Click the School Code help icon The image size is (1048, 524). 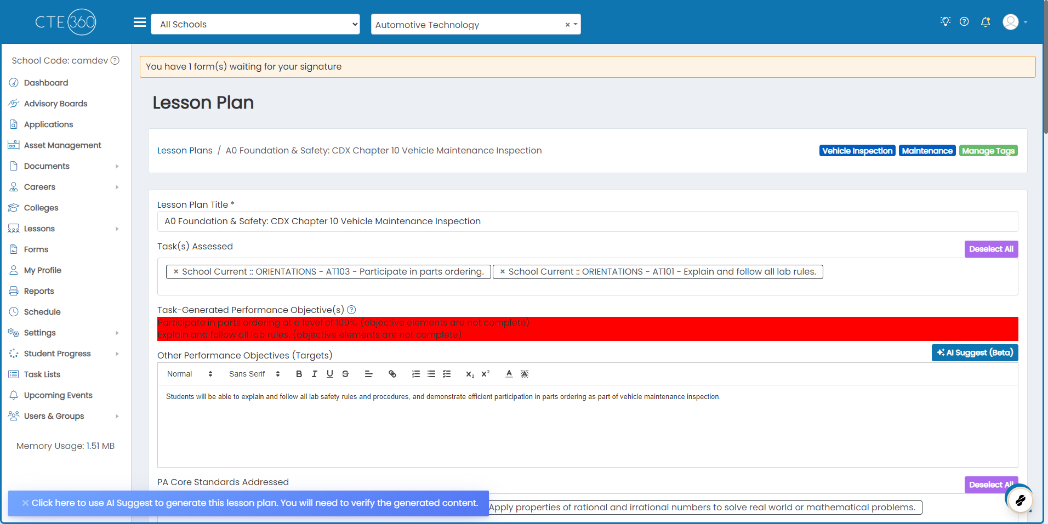115,60
